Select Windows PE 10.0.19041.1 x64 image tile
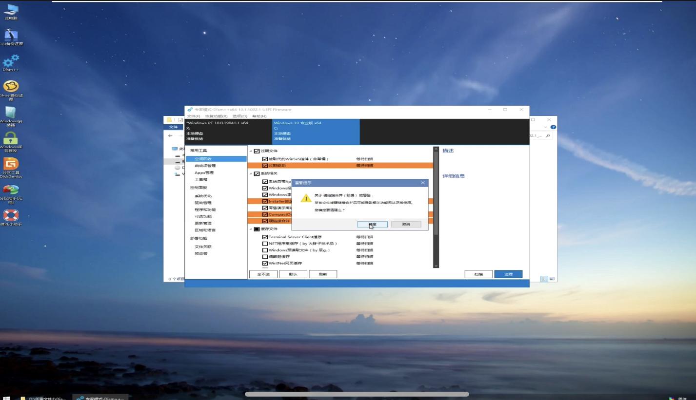The width and height of the screenshot is (696, 400). 228,132
